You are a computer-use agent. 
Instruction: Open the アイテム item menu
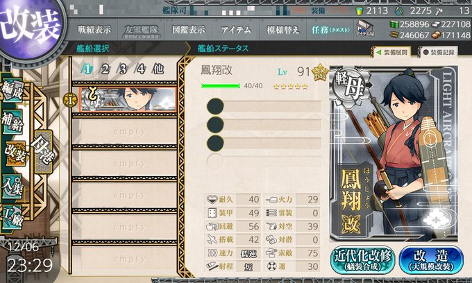click(x=236, y=29)
